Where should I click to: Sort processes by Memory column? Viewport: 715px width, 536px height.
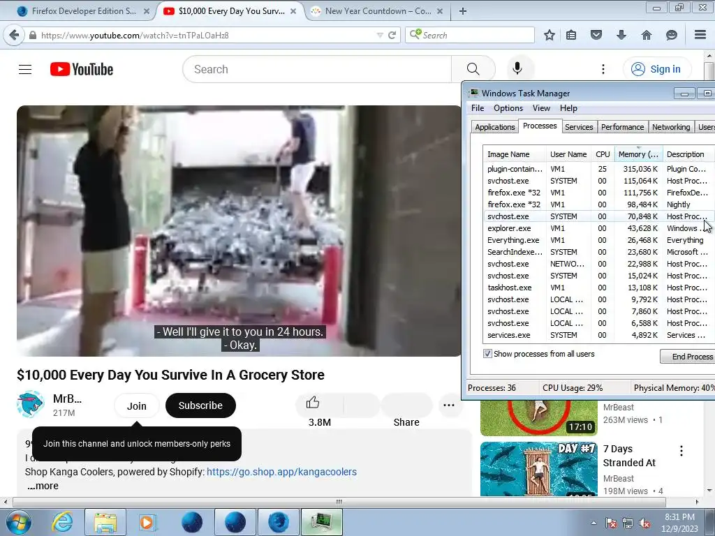[x=638, y=154]
